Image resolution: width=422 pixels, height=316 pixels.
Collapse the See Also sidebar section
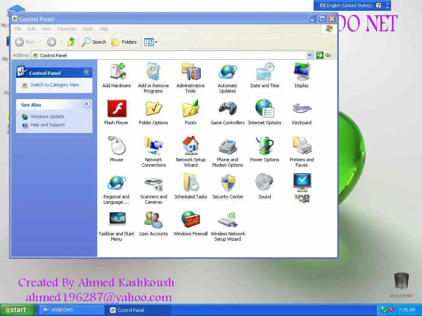point(87,104)
